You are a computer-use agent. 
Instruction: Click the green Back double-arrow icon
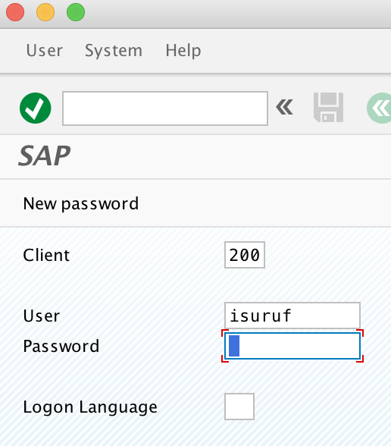point(380,108)
